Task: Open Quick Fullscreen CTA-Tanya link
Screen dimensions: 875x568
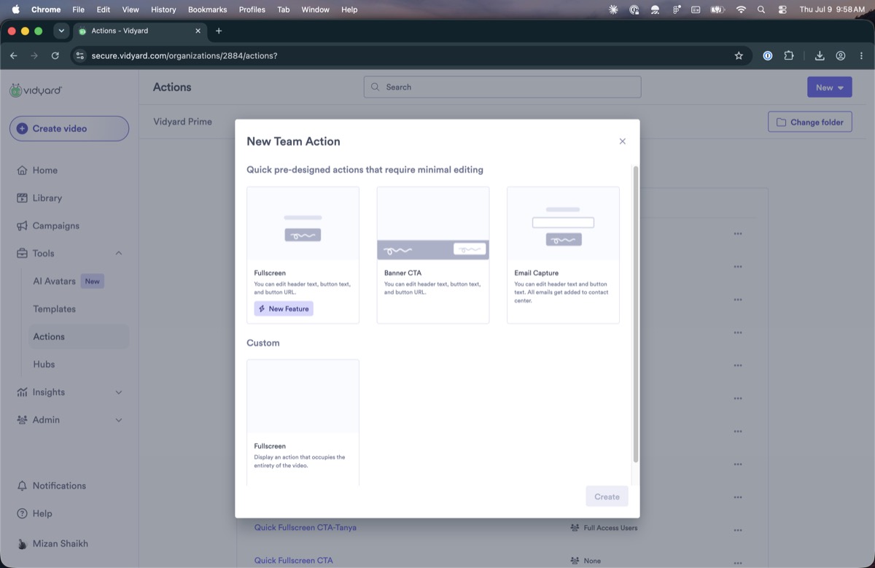Action: (x=306, y=527)
